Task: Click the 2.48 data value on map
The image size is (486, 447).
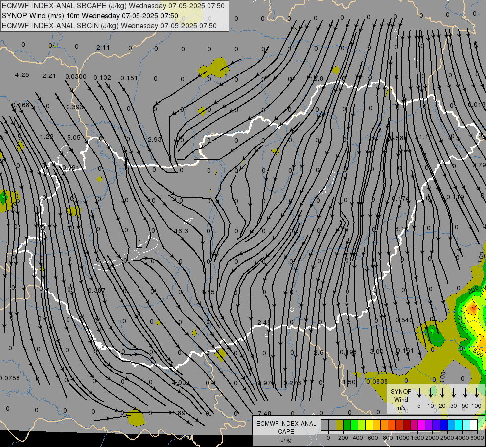Action: click(264, 323)
